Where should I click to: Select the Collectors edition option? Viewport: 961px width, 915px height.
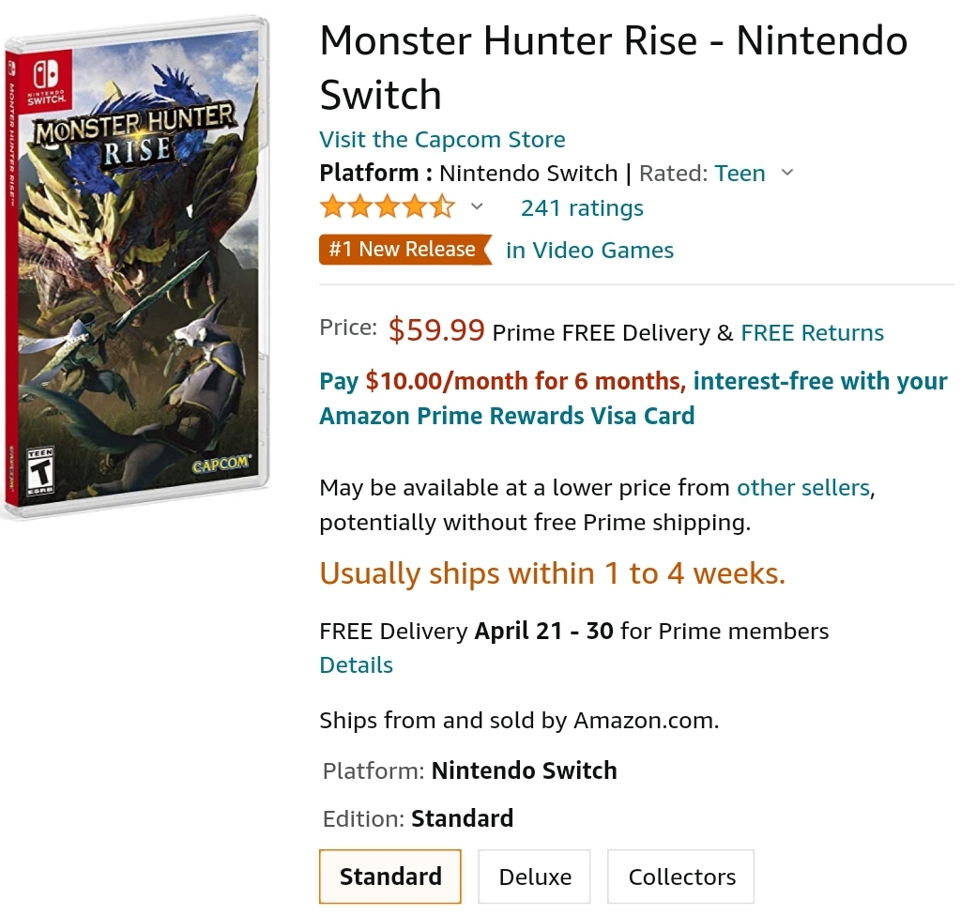pyautogui.click(x=681, y=877)
